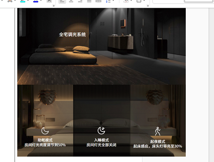
Task: Select the text effects A icon
Action: coord(10,1)
